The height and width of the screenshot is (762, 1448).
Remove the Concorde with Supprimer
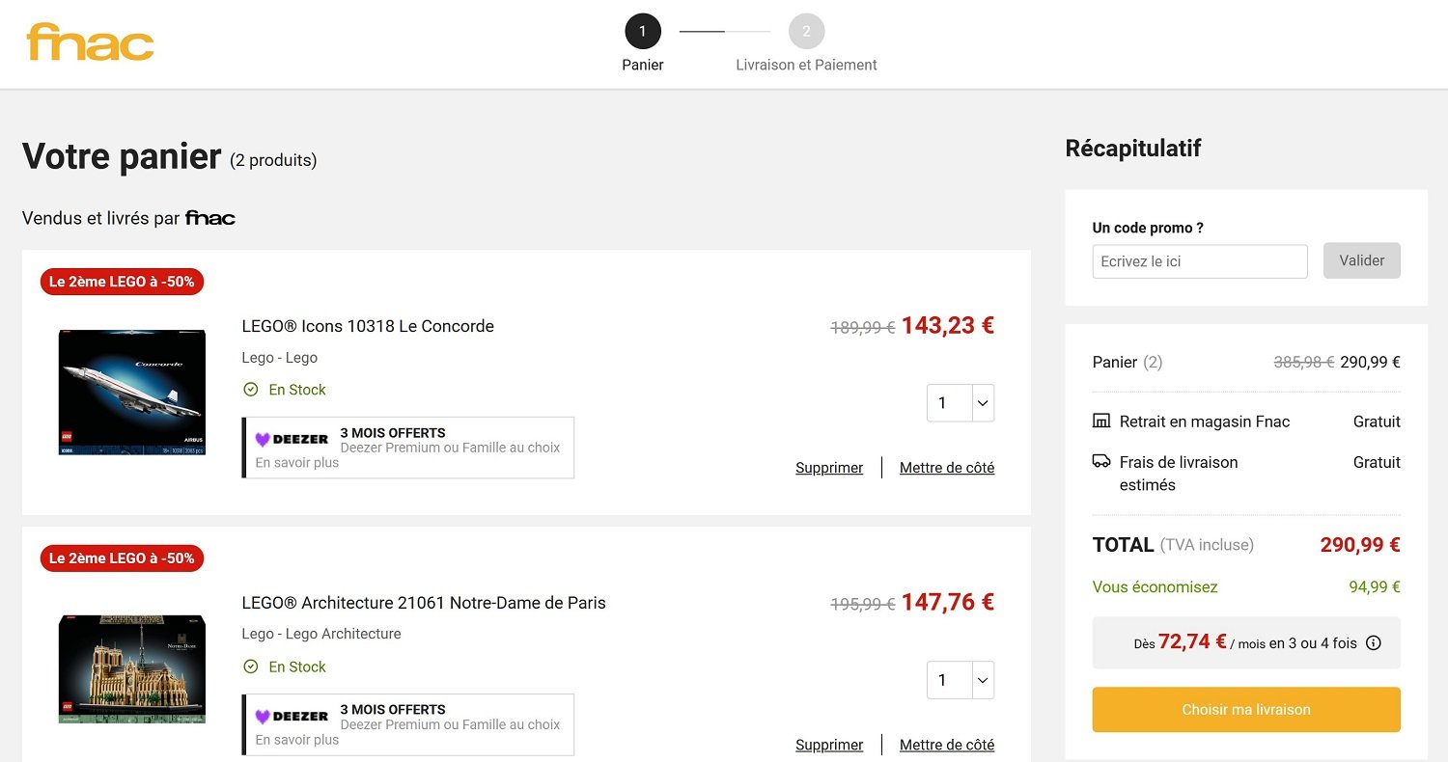click(829, 468)
